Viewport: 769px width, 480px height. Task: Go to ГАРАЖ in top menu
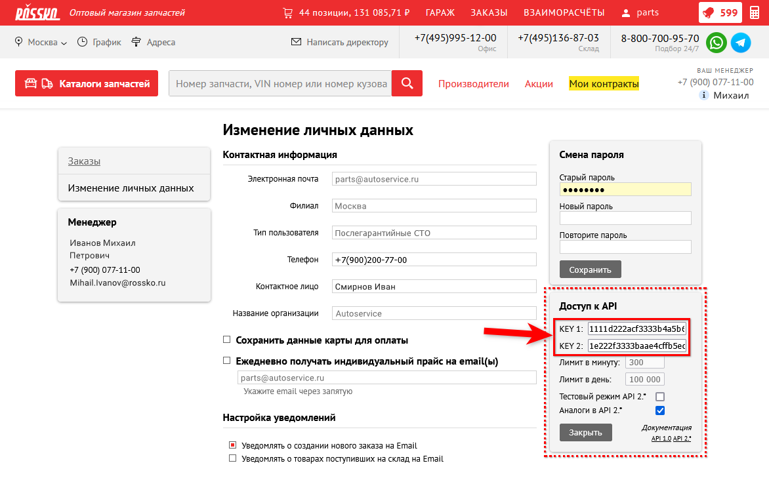tap(440, 12)
